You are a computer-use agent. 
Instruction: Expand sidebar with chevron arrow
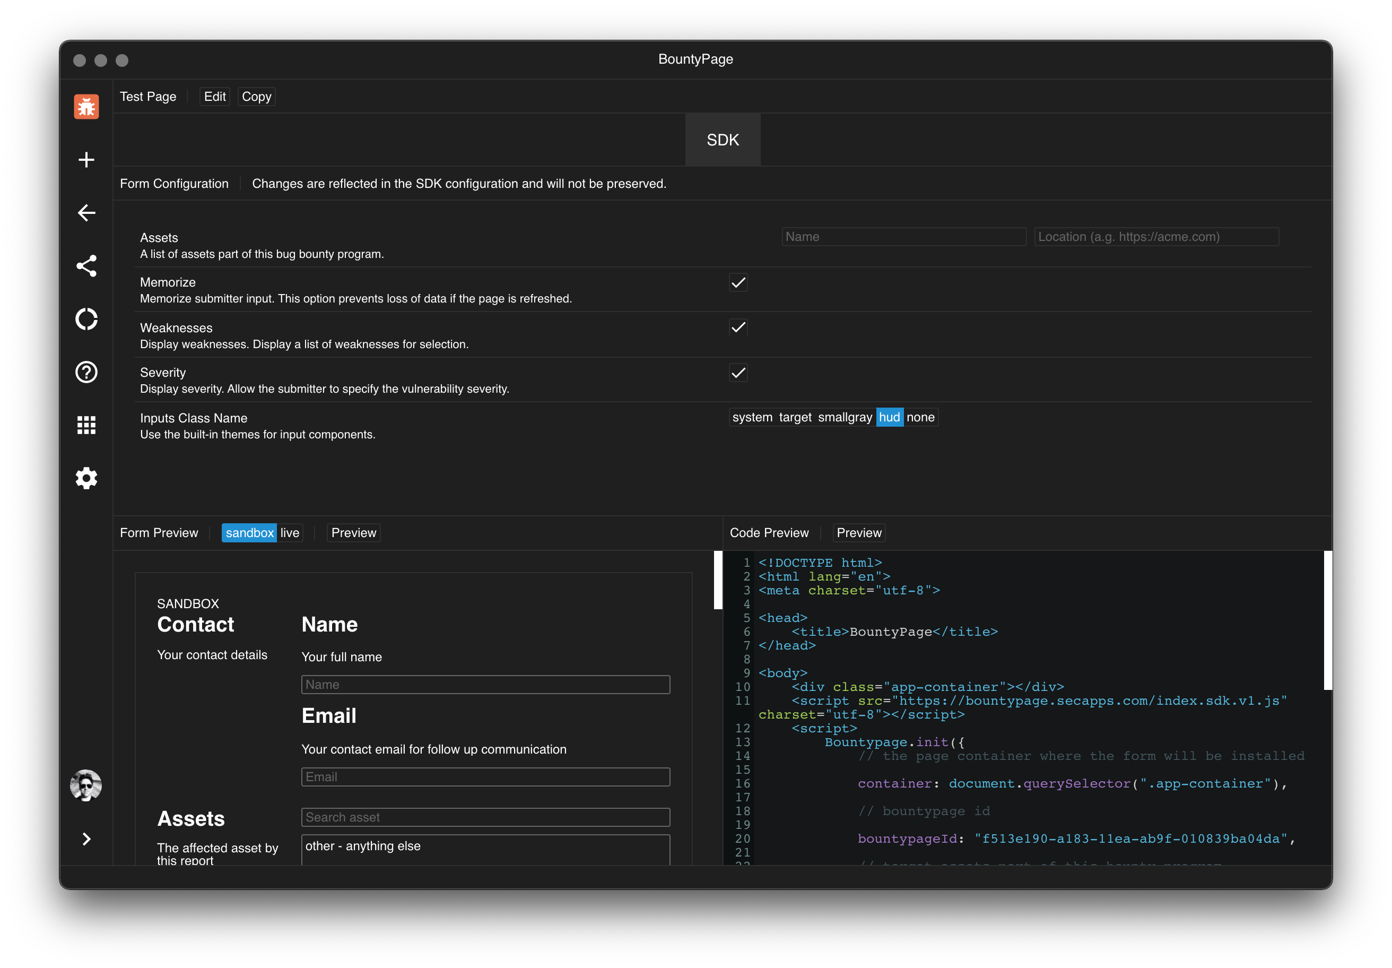pyautogui.click(x=86, y=839)
